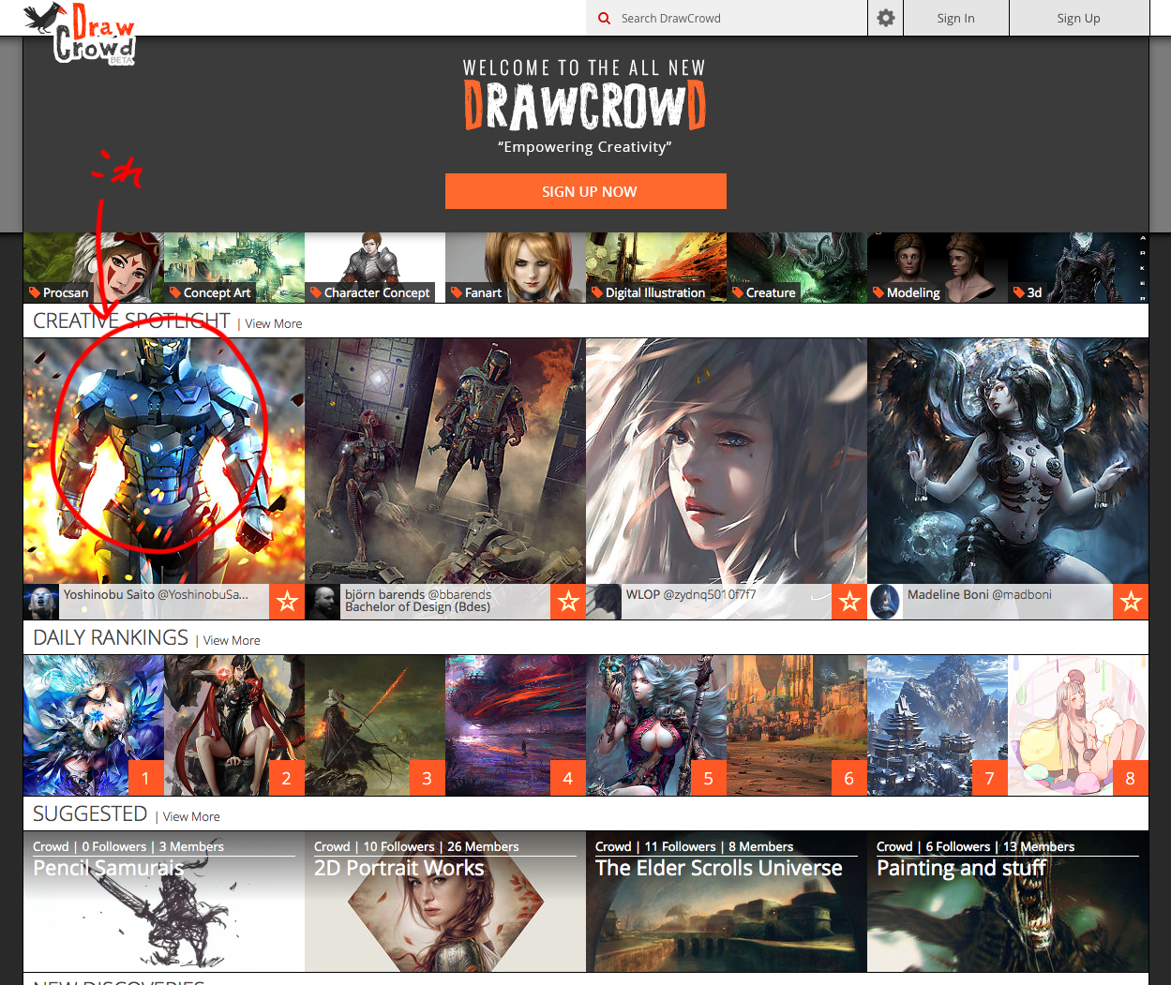1171x985 pixels.
Task: View More in Creative Spotlight
Action: click(x=274, y=323)
